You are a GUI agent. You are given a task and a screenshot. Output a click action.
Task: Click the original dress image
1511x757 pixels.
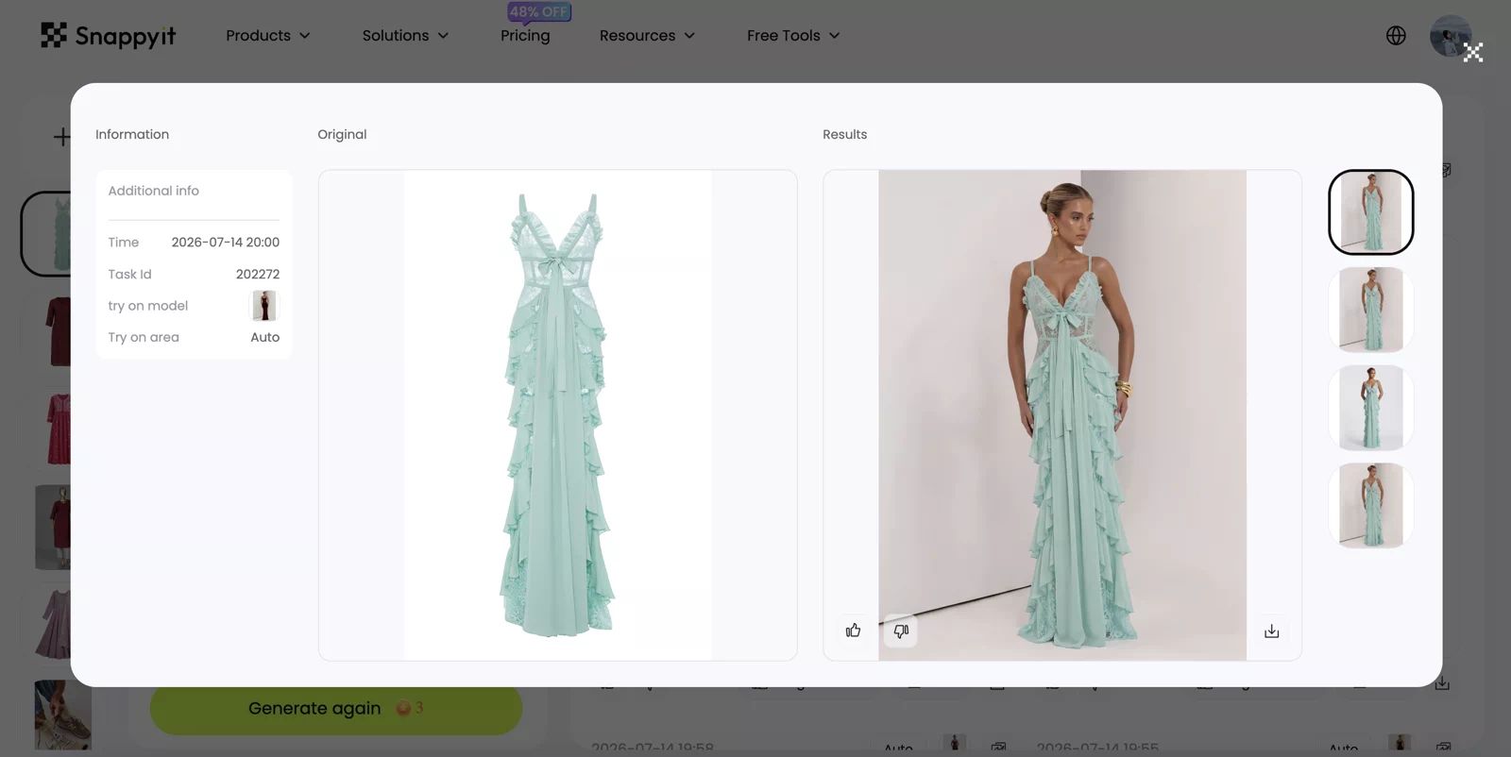point(557,415)
